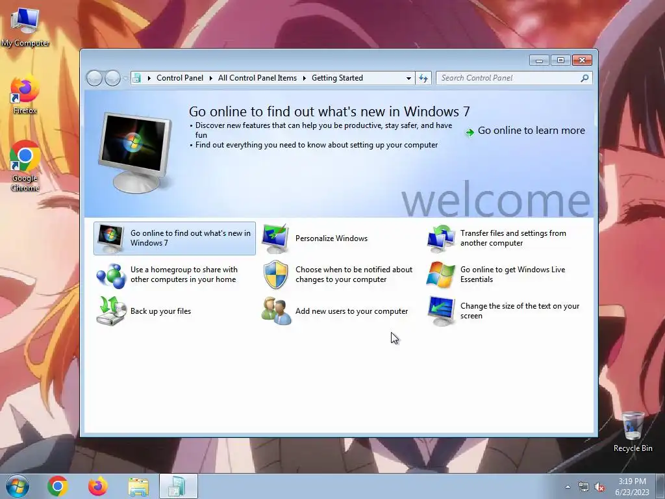Click the search magnifier in Control Panel

584,78
